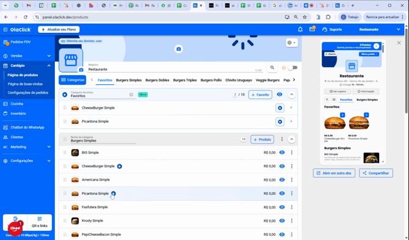Expand the Marketing sidebar menu
This screenshot has height=240, width=409.
(49, 147)
